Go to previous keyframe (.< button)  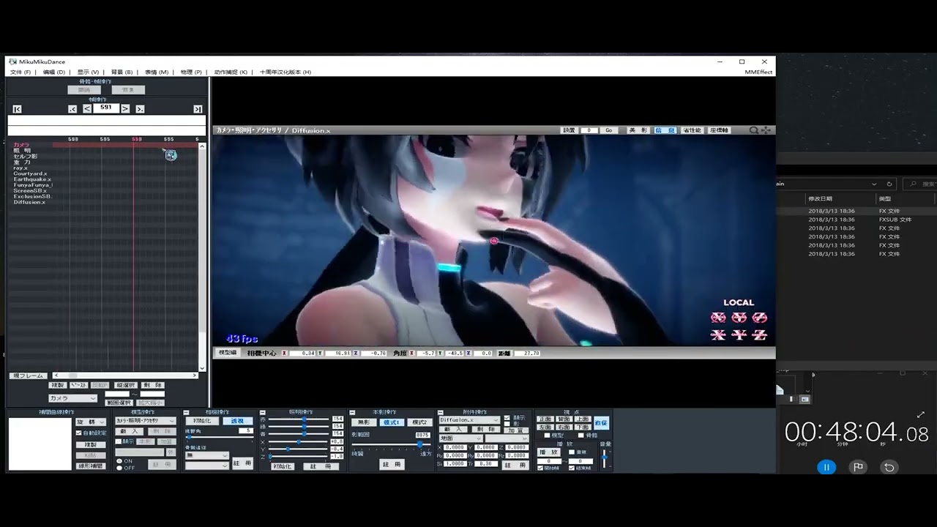pos(72,109)
